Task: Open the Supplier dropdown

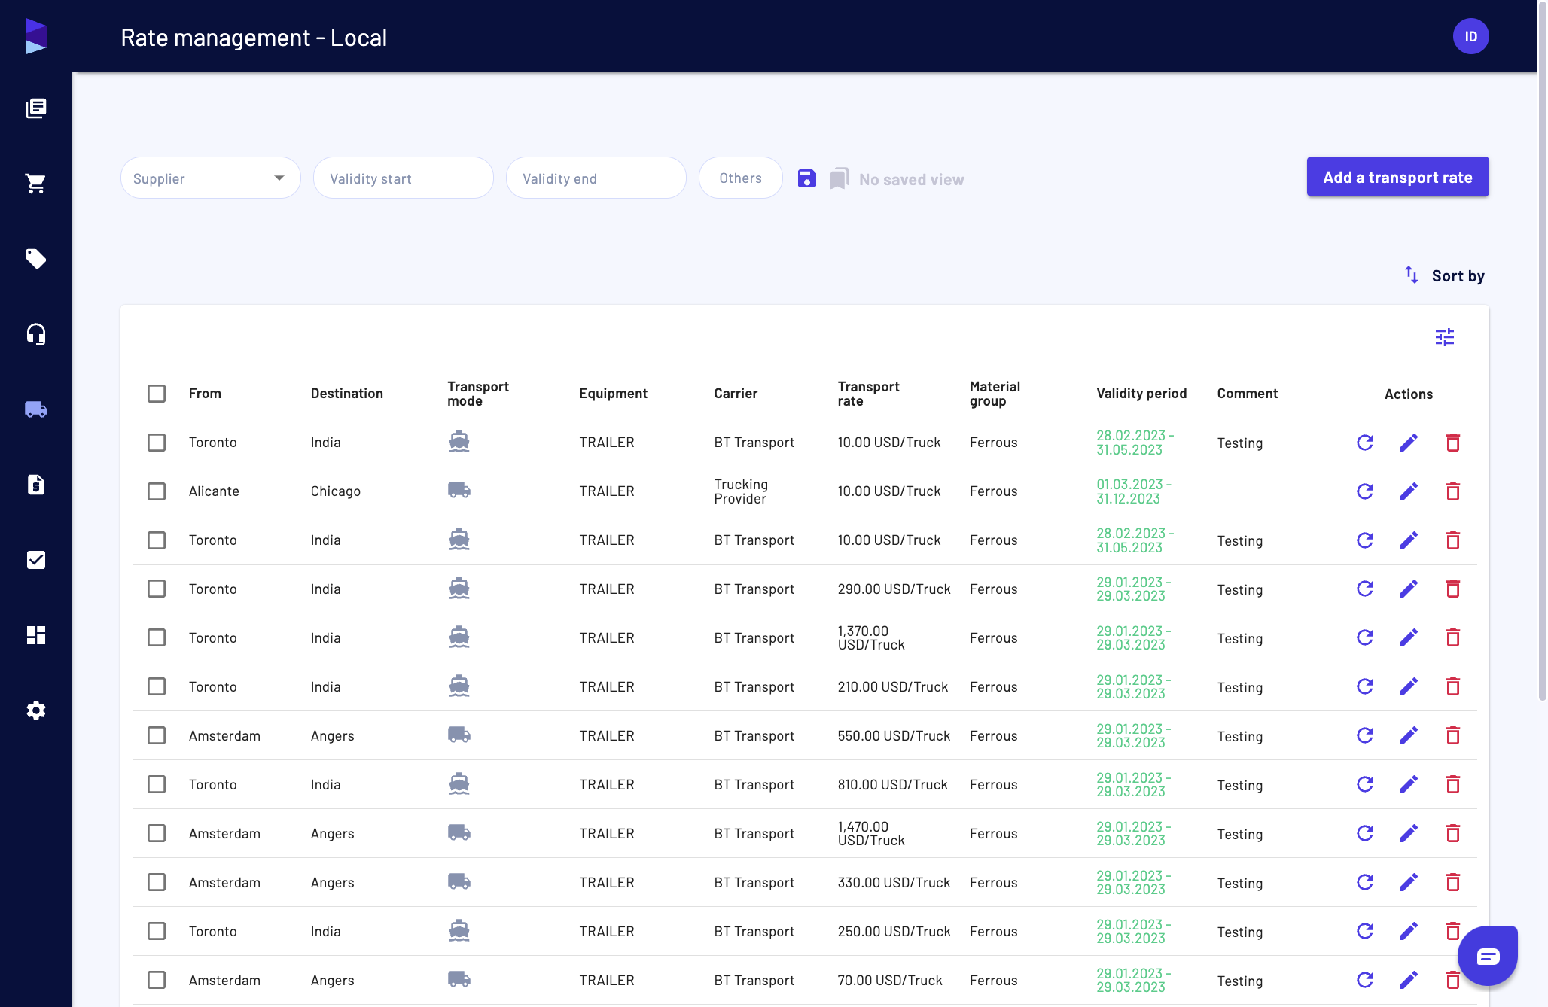Action: [x=211, y=178]
